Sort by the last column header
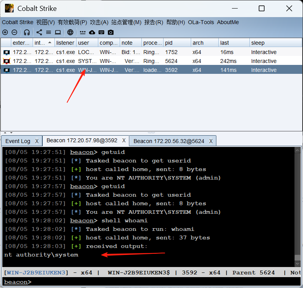The image size is (303, 288). (234, 43)
